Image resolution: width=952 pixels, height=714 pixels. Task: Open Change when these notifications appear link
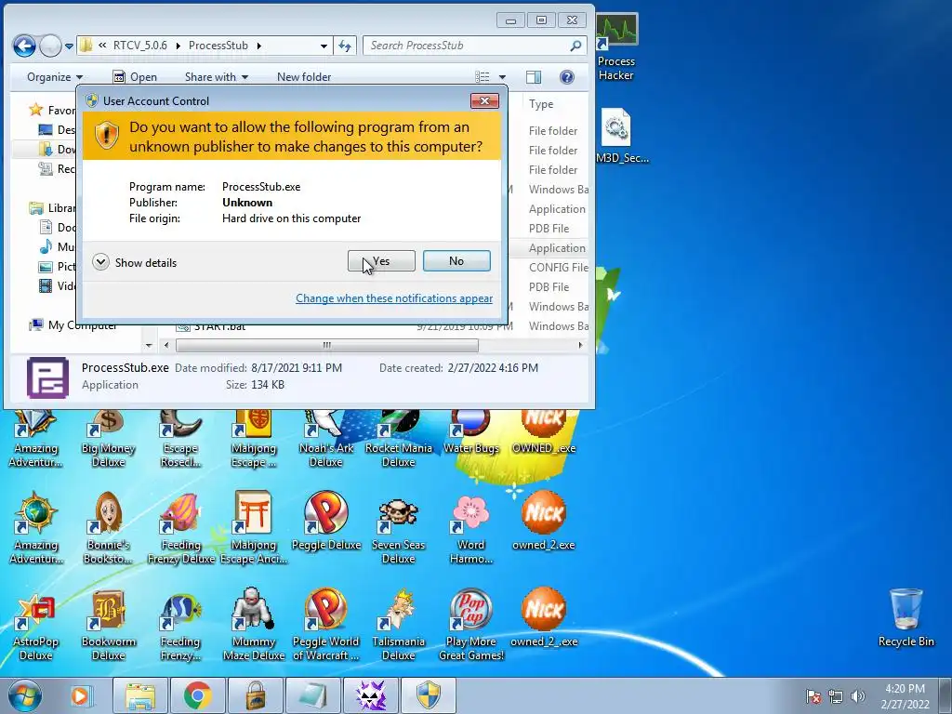pyautogui.click(x=394, y=298)
